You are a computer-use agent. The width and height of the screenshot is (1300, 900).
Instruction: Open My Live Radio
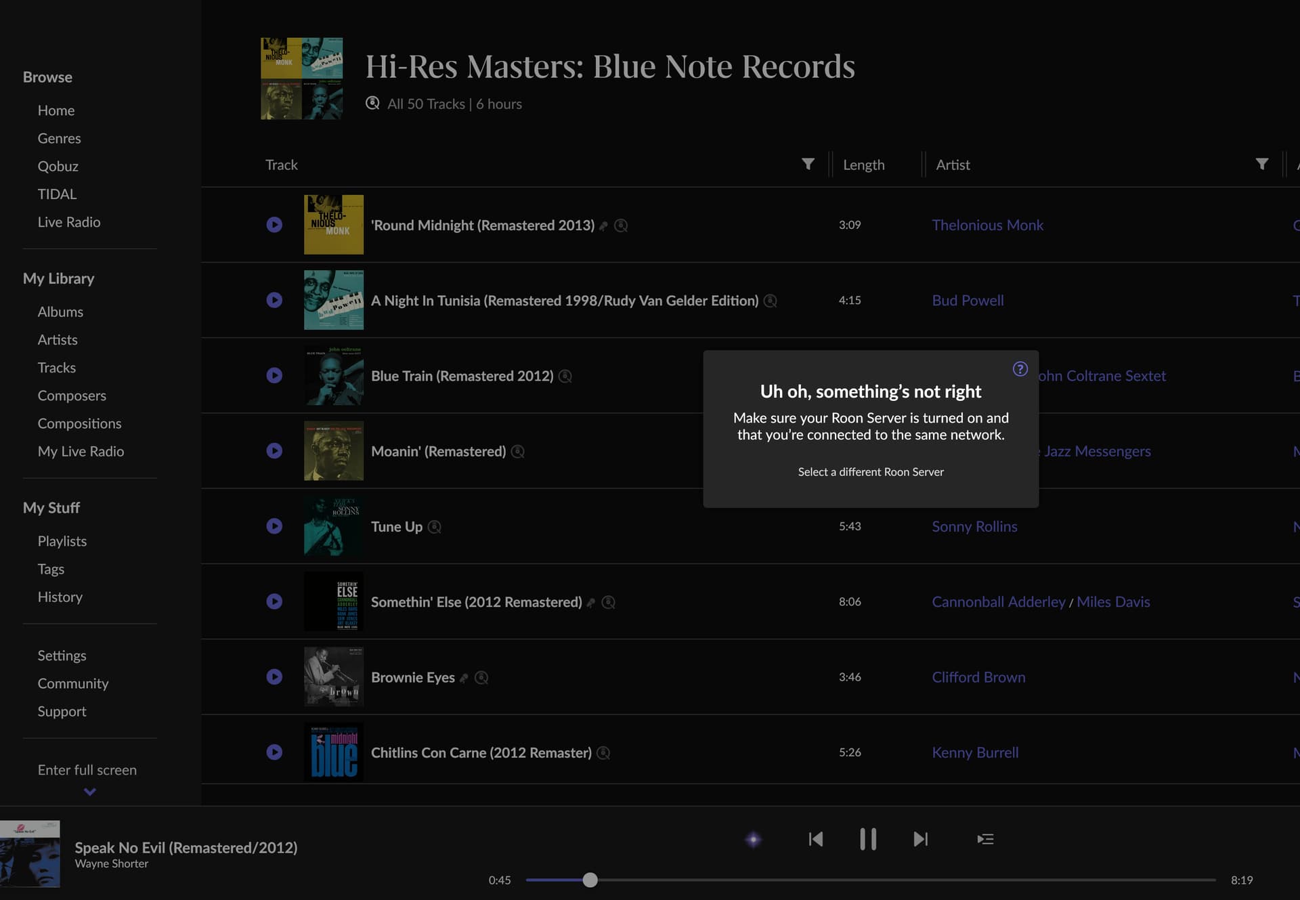pos(81,451)
